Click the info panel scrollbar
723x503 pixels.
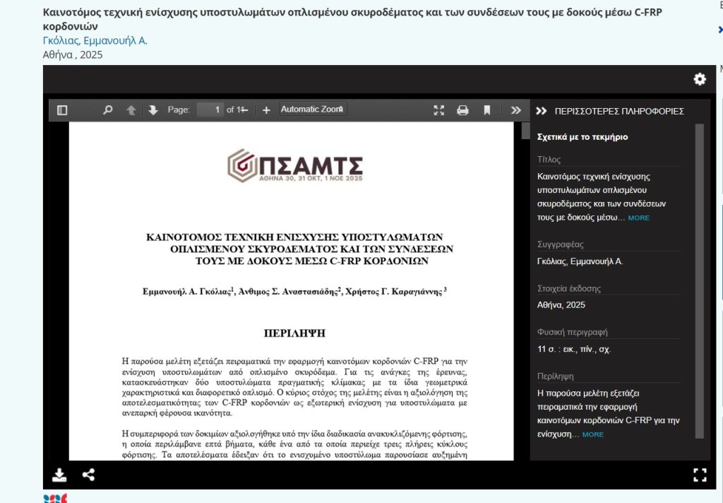(x=700, y=280)
